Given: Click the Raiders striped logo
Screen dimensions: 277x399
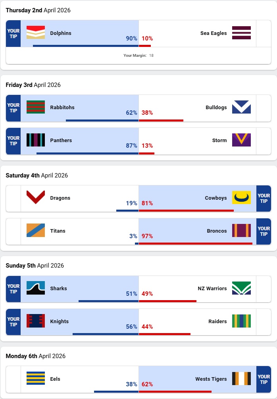Looking at the screenshot, I should [x=241, y=321].
